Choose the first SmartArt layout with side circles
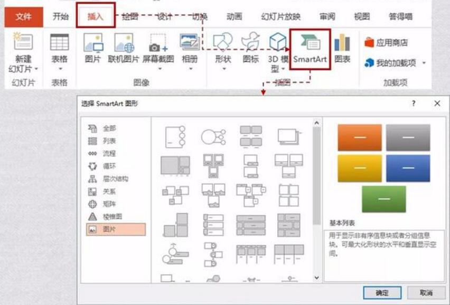This screenshot has height=305, width=450. pyautogui.click(x=175, y=137)
